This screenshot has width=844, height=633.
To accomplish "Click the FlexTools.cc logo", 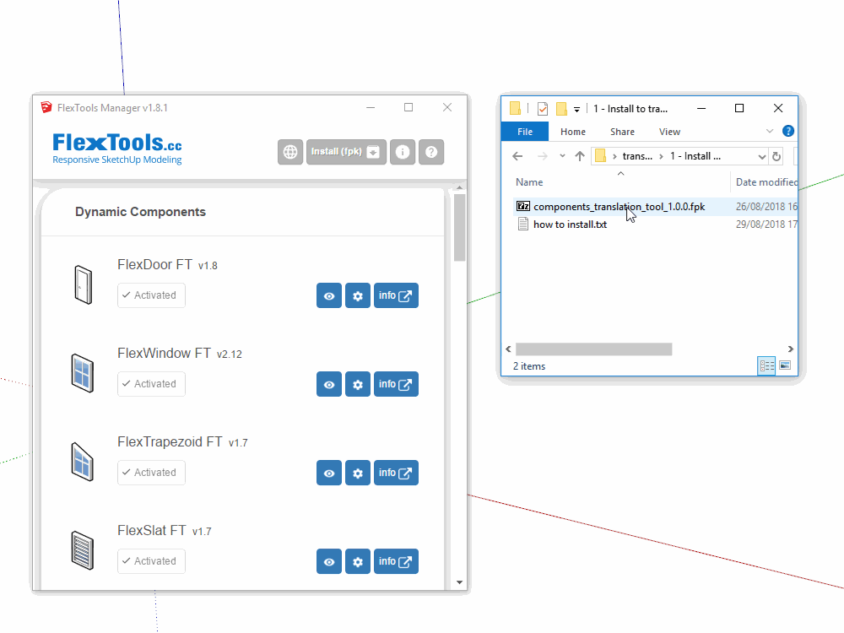I will click(117, 149).
